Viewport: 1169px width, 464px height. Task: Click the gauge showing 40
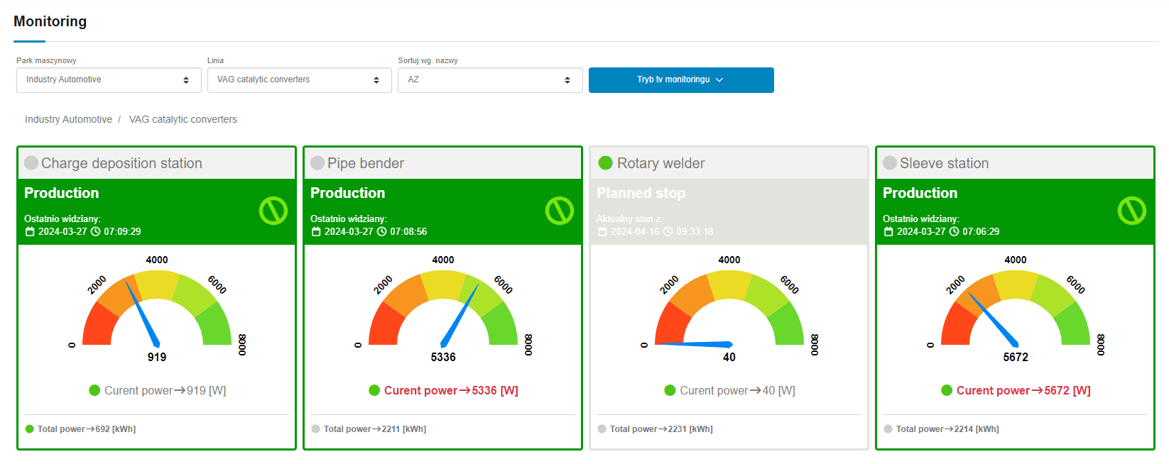point(729,309)
